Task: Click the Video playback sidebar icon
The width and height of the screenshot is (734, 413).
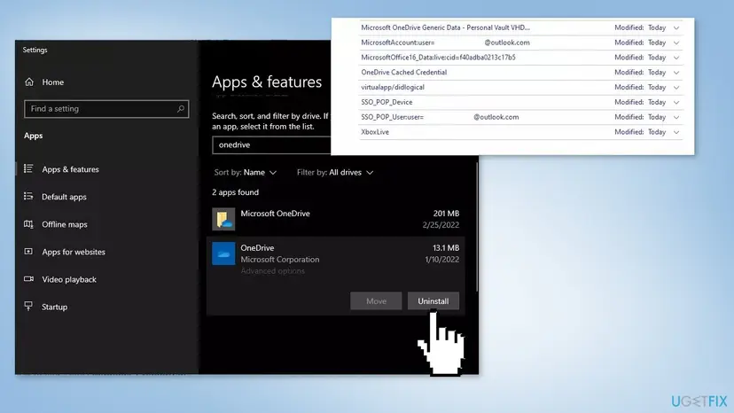Action: pyautogui.click(x=28, y=279)
